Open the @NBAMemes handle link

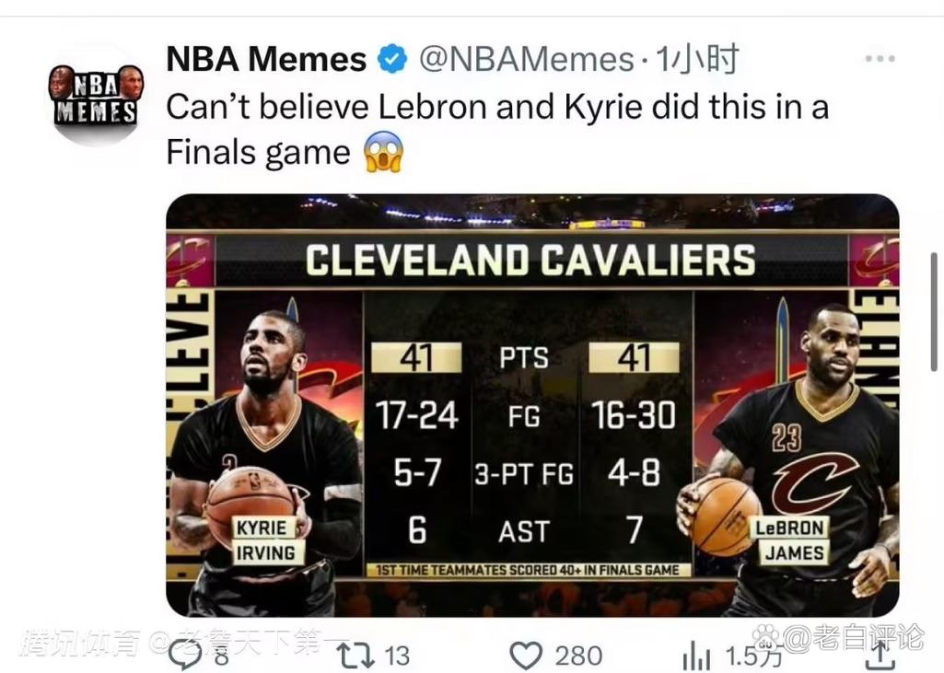tap(526, 60)
